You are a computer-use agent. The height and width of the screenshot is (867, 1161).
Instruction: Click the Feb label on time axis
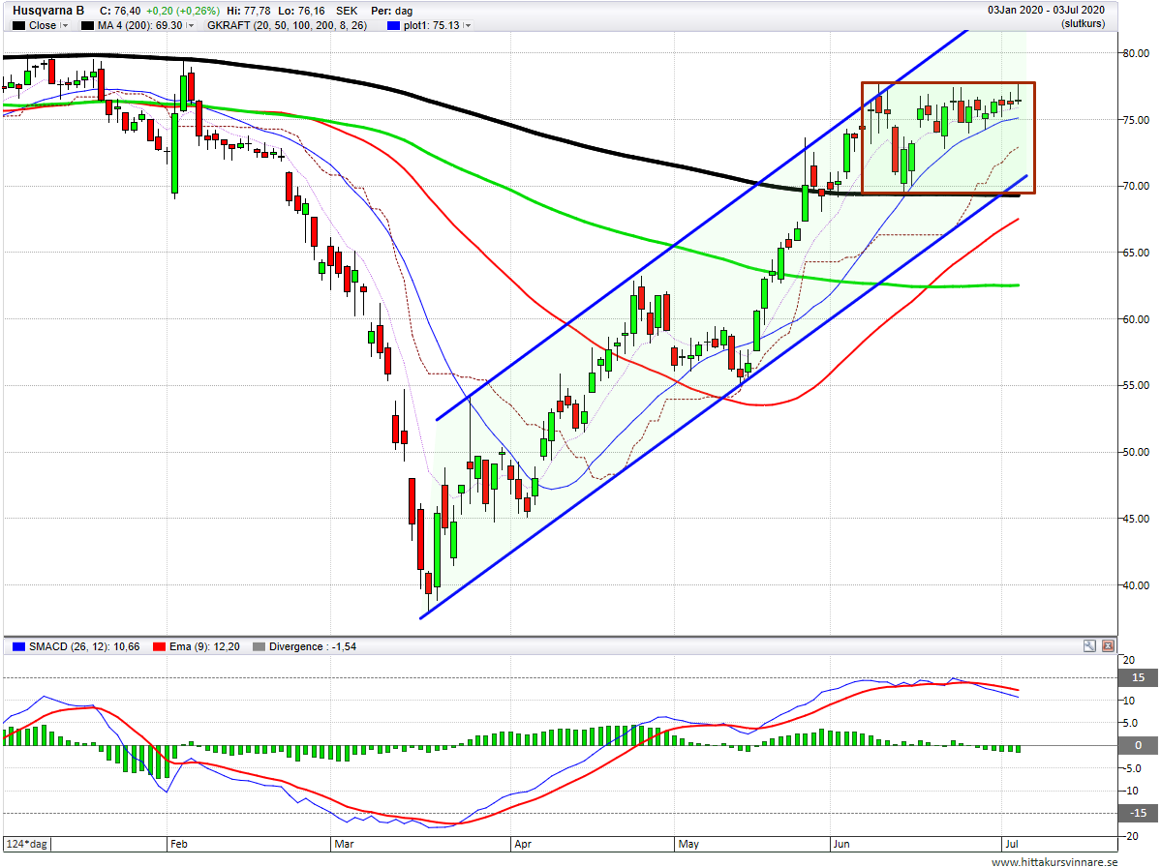[x=178, y=844]
